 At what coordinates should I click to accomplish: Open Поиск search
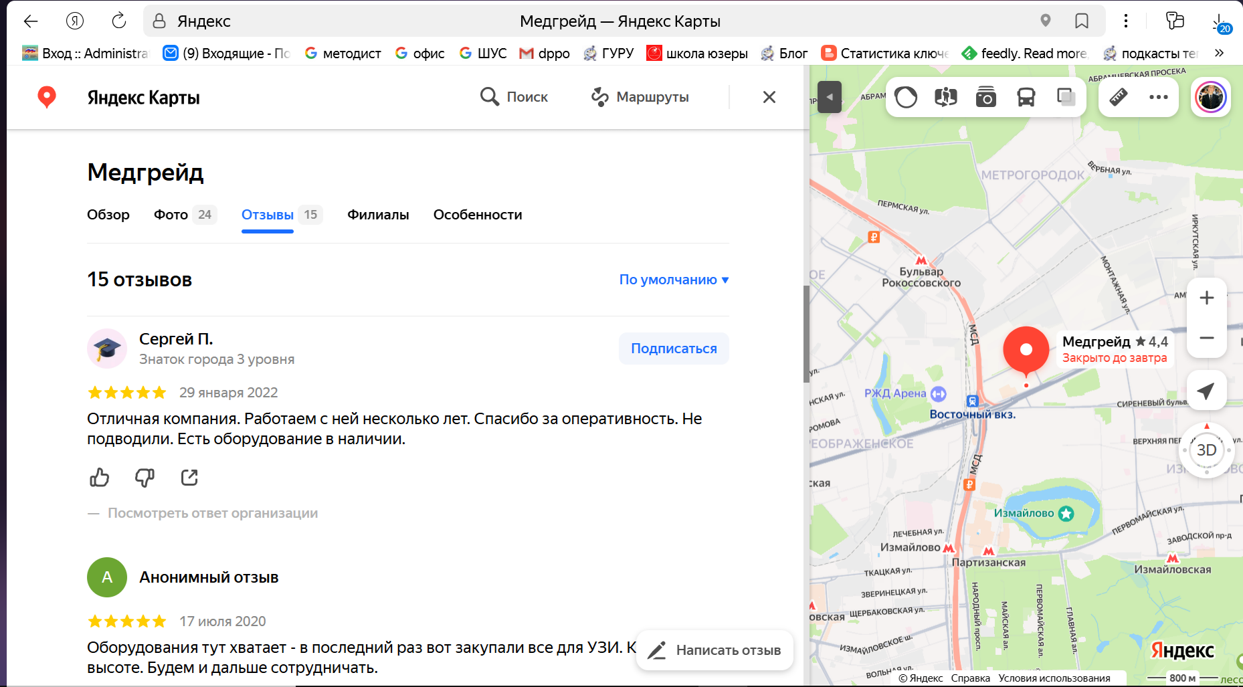[514, 97]
